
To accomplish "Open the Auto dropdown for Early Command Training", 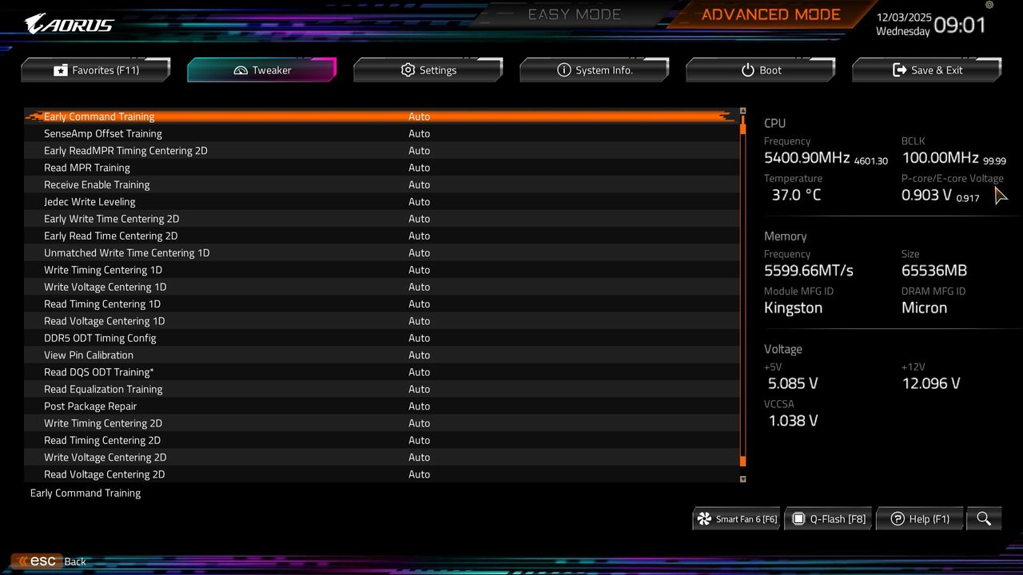I will tap(420, 117).
